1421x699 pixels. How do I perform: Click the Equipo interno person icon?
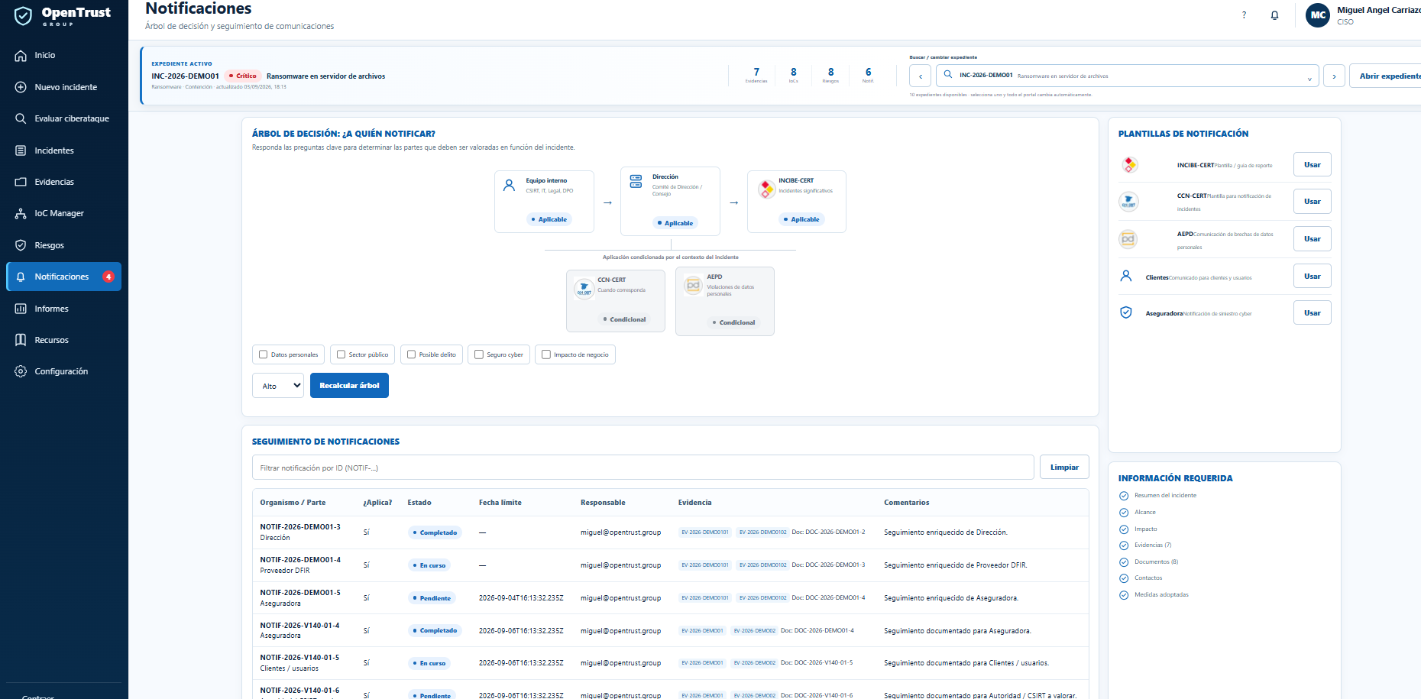pos(510,185)
